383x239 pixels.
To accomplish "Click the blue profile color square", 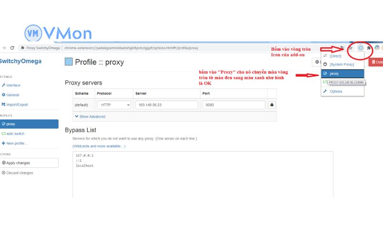I will 68,62.
